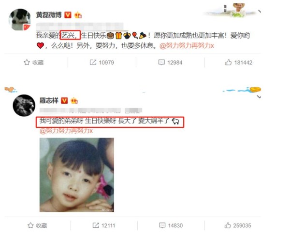Repost 羅志祥's post showing 12111 shares
Viewport: 290px width, 234px height.
(104, 225)
